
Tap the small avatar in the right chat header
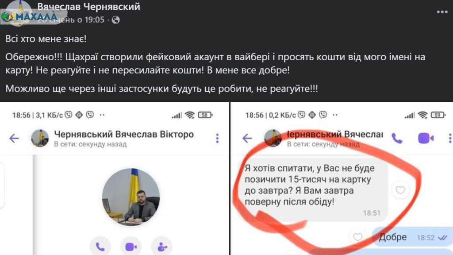[x=273, y=138]
